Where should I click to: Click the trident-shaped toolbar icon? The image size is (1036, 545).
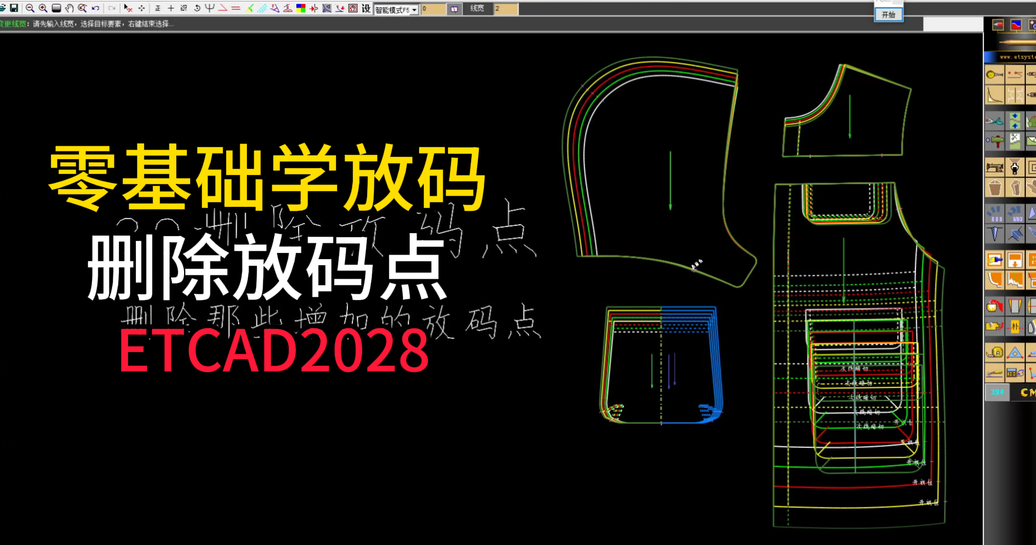click(x=210, y=8)
